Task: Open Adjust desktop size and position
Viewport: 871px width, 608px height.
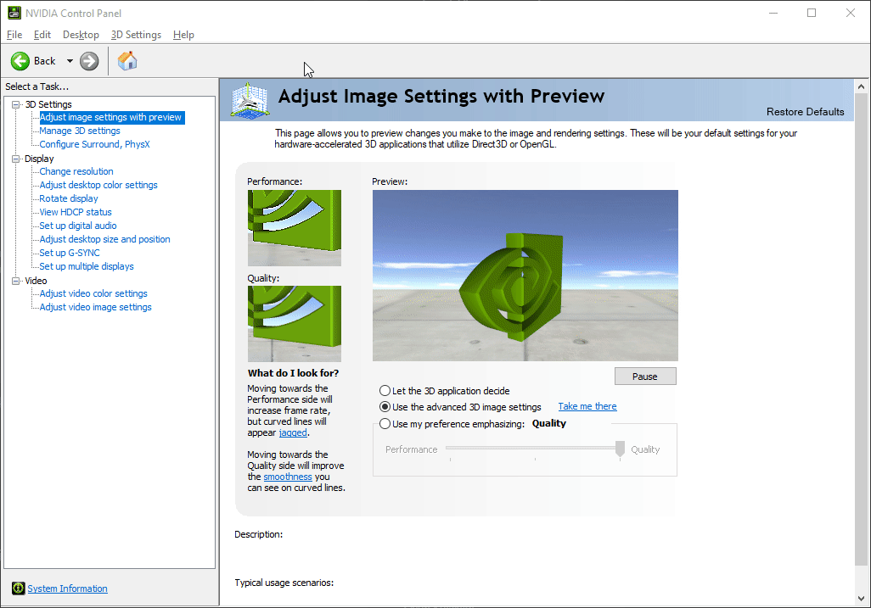Action: [x=104, y=239]
